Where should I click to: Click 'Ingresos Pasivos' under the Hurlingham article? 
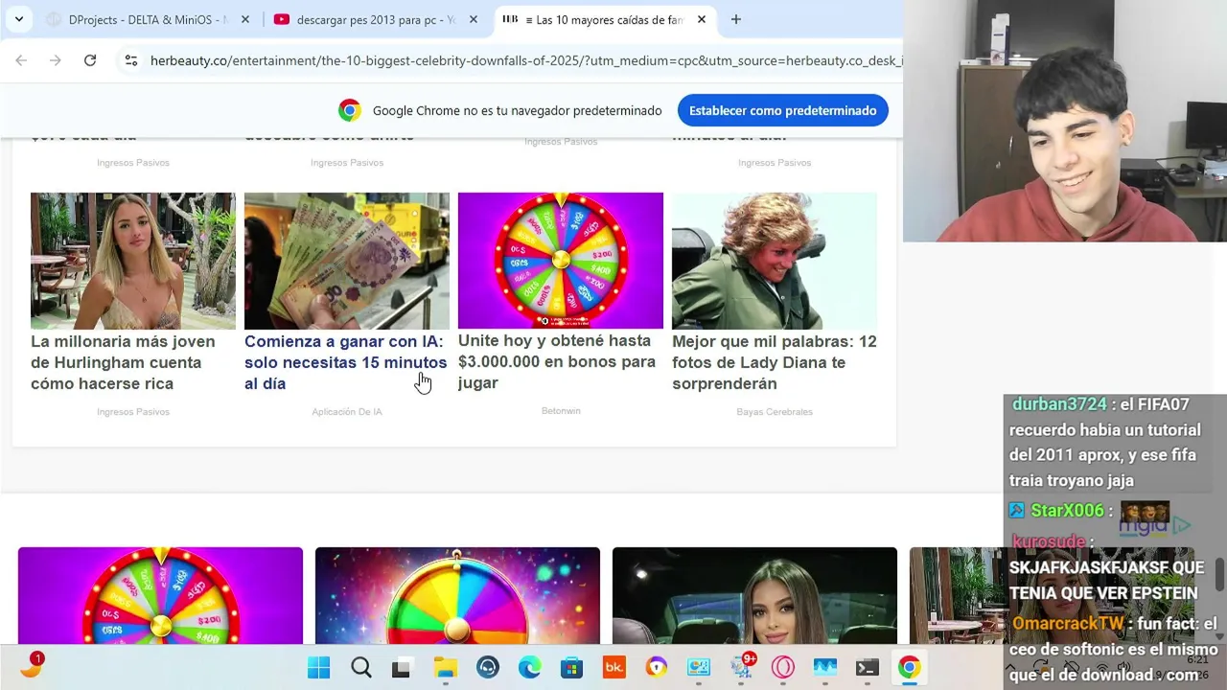click(133, 412)
